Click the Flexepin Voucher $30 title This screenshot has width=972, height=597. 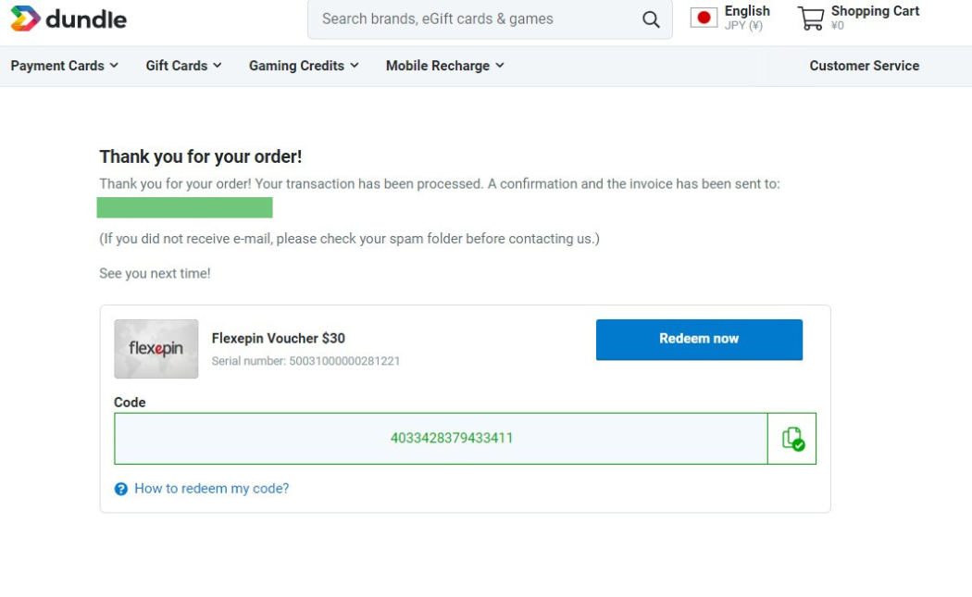click(x=278, y=339)
